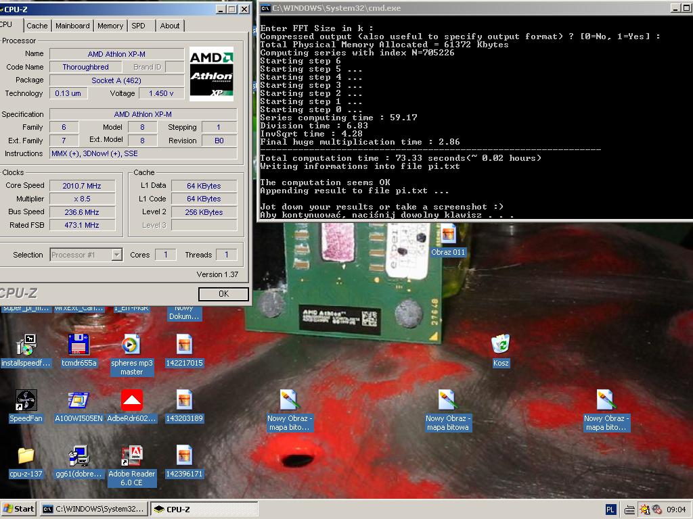Click the Code Name Thoroughbred field

pyautogui.click(x=86, y=67)
